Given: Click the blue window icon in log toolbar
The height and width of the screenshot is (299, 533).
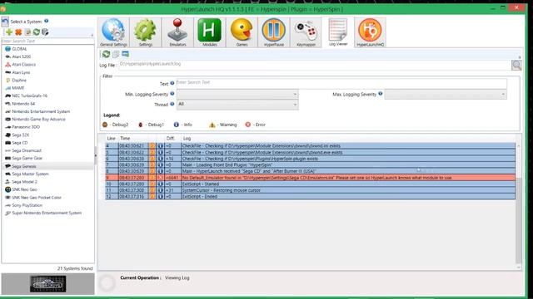Looking at the screenshot, I should tap(126, 53).
